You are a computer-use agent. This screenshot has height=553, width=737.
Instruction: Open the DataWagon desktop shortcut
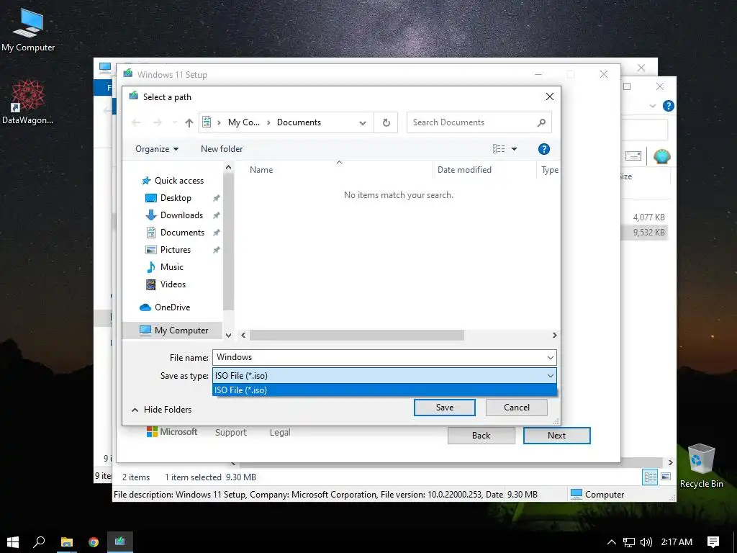click(x=28, y=102)
